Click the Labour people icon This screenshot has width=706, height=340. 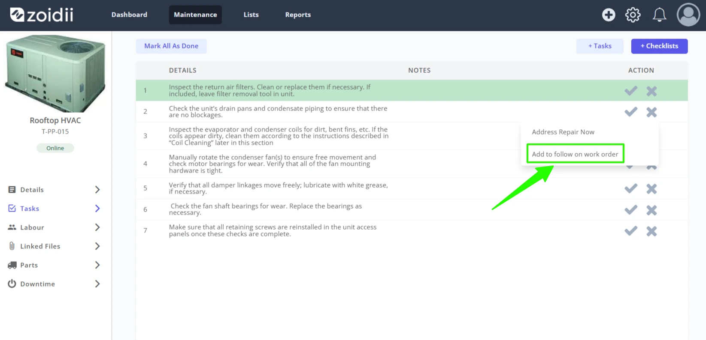point(12,227)
